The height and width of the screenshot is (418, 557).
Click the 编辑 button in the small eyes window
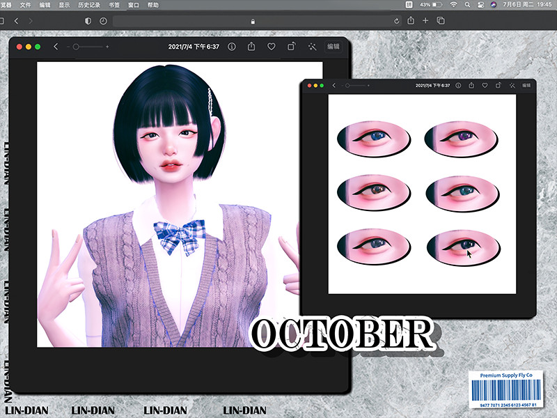526,85
